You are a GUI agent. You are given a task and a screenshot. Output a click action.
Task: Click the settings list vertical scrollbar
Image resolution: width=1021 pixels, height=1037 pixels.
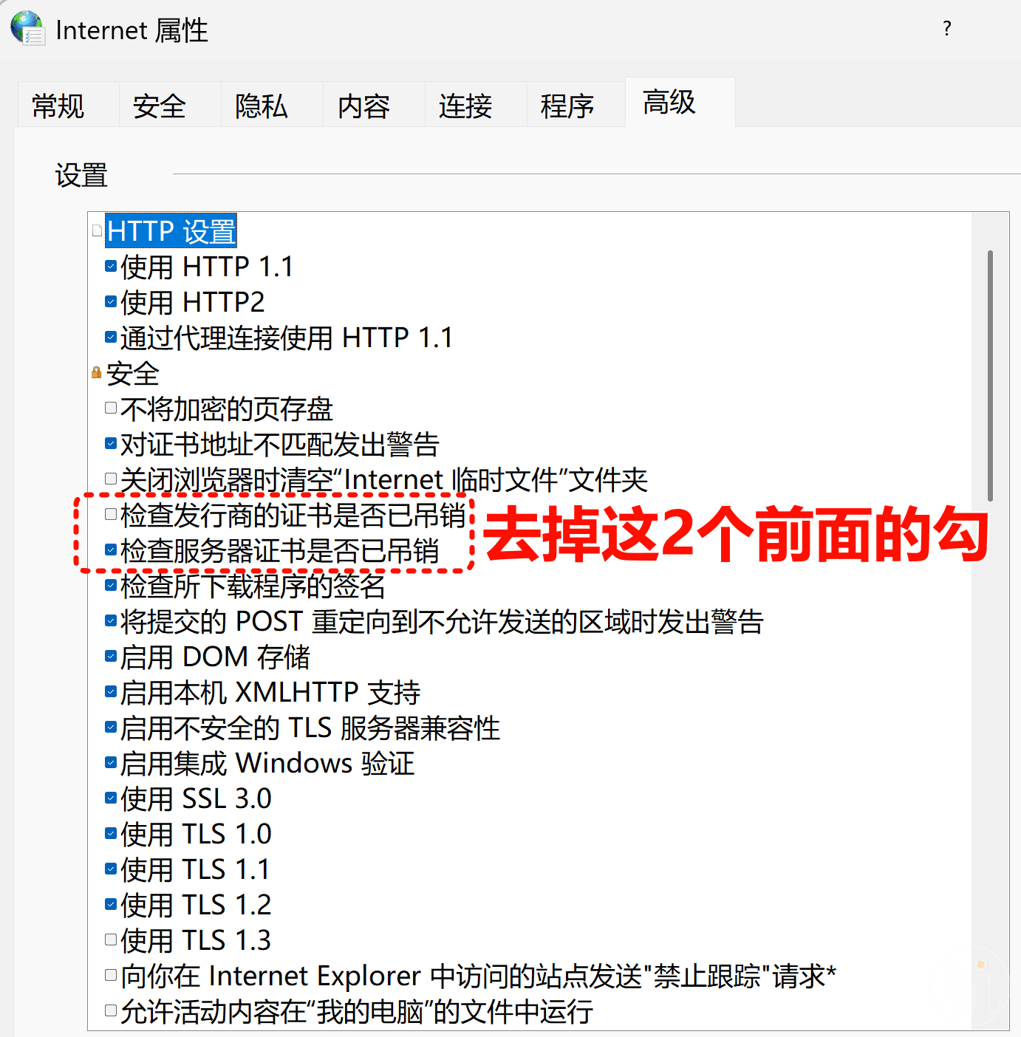990,377
